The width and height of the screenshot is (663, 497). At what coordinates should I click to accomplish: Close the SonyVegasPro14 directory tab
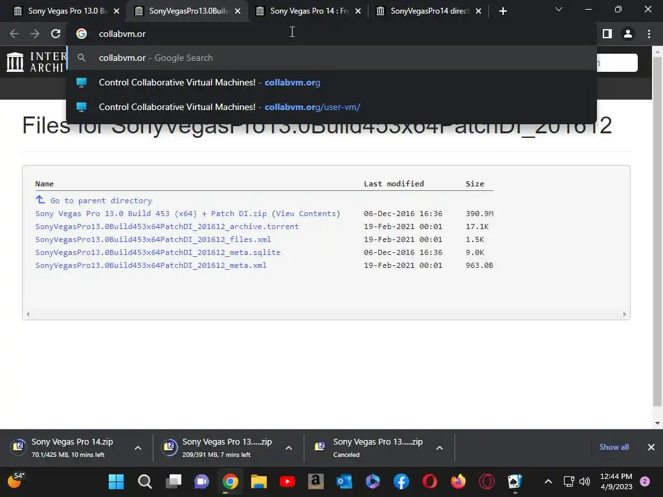coord(478,12)
